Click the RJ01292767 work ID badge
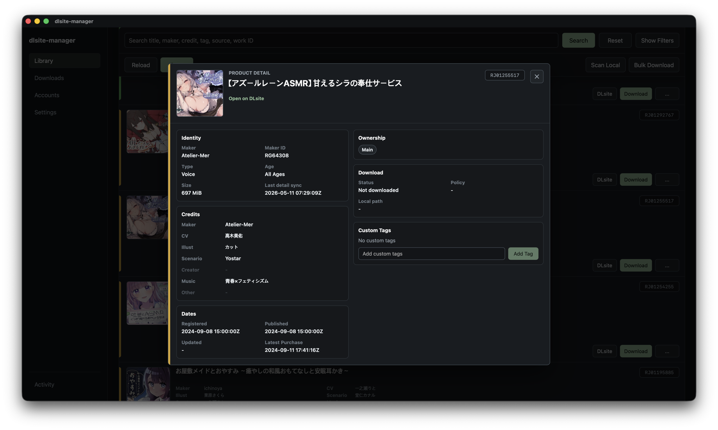Screen dimensions: 718x430 pos(659,115)
